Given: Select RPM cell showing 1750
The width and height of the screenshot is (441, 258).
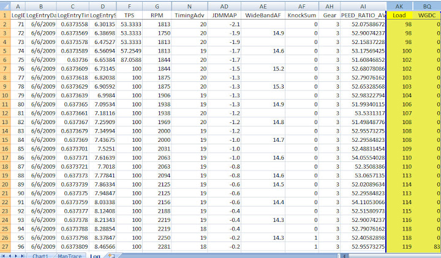Looking at the screenshot, I should pos(157,33).
